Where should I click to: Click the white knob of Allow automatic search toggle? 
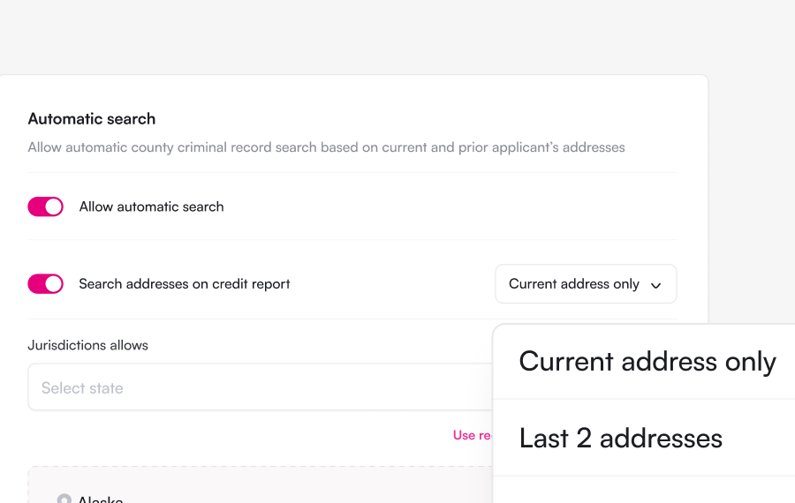coord(53,206)
